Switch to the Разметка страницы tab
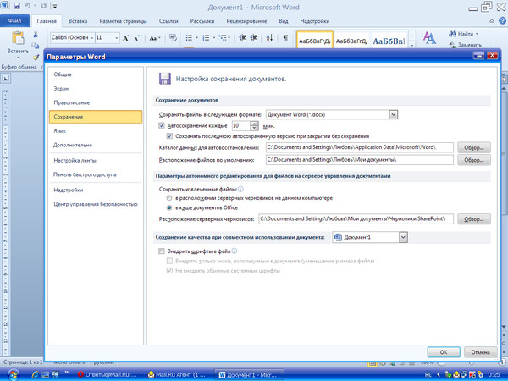The image size is (508, 381). tap(123, 21)
